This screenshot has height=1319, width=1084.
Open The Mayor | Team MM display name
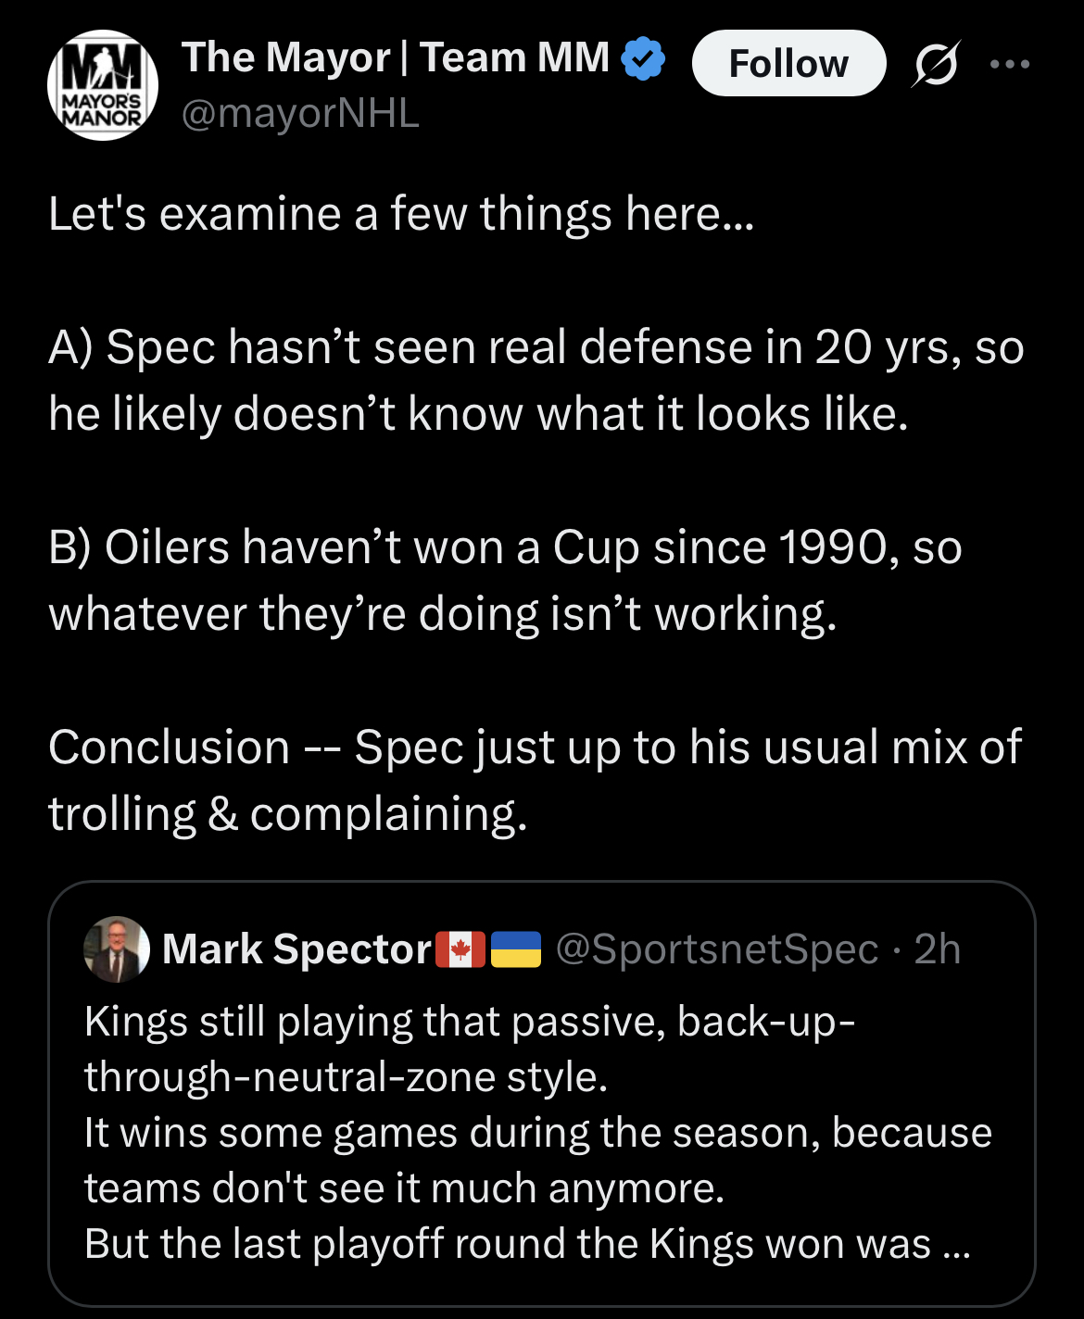pyautogui.click(x=396, y=57)
